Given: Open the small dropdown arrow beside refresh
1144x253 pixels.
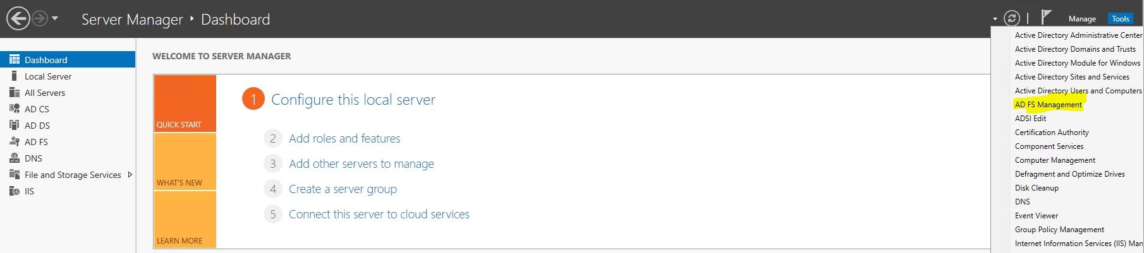Looking at the screenshot, I should (995, 20).
